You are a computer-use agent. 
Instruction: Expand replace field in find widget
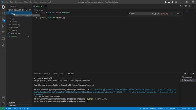point(129,14)
